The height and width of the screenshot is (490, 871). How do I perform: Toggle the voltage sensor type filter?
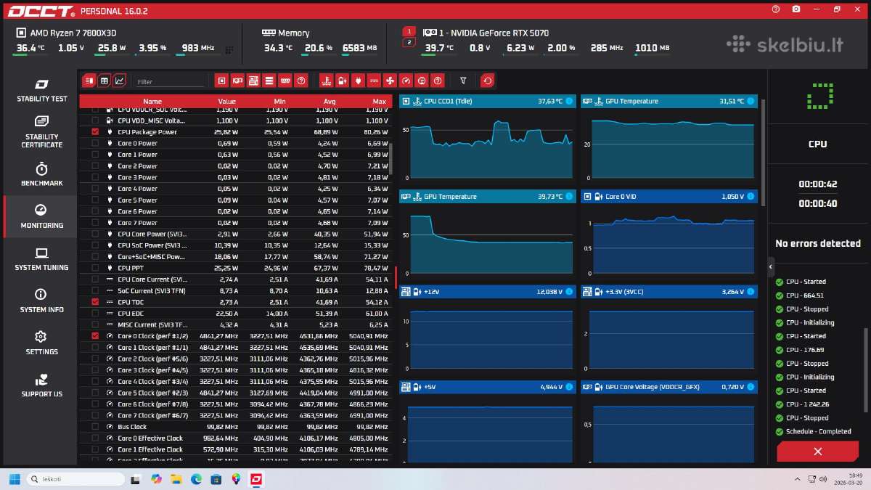point(343,81)
